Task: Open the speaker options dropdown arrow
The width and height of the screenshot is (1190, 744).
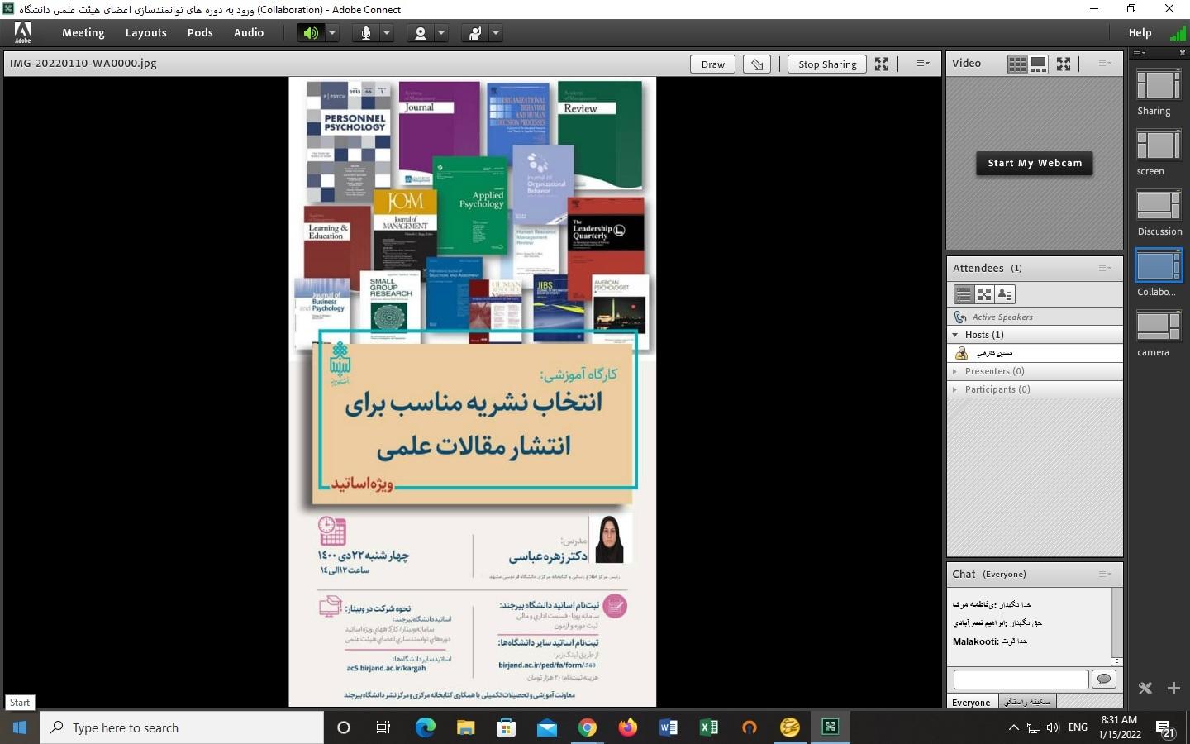Action: click(332, 33)
